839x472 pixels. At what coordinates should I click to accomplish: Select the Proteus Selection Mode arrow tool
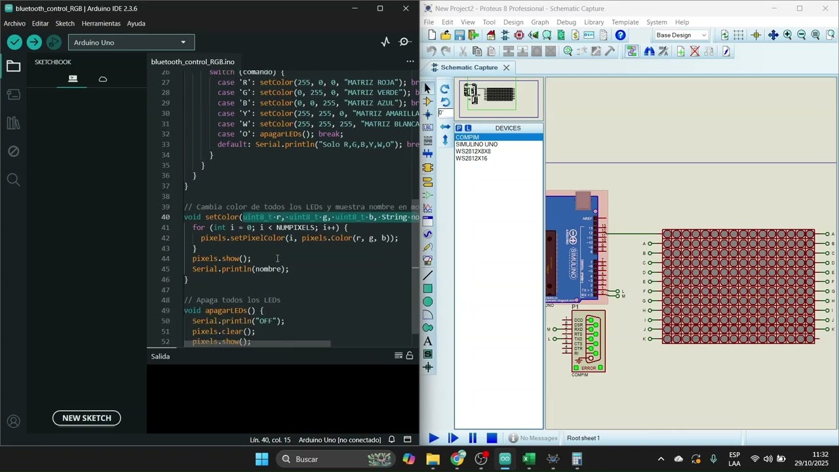point(428,88)
